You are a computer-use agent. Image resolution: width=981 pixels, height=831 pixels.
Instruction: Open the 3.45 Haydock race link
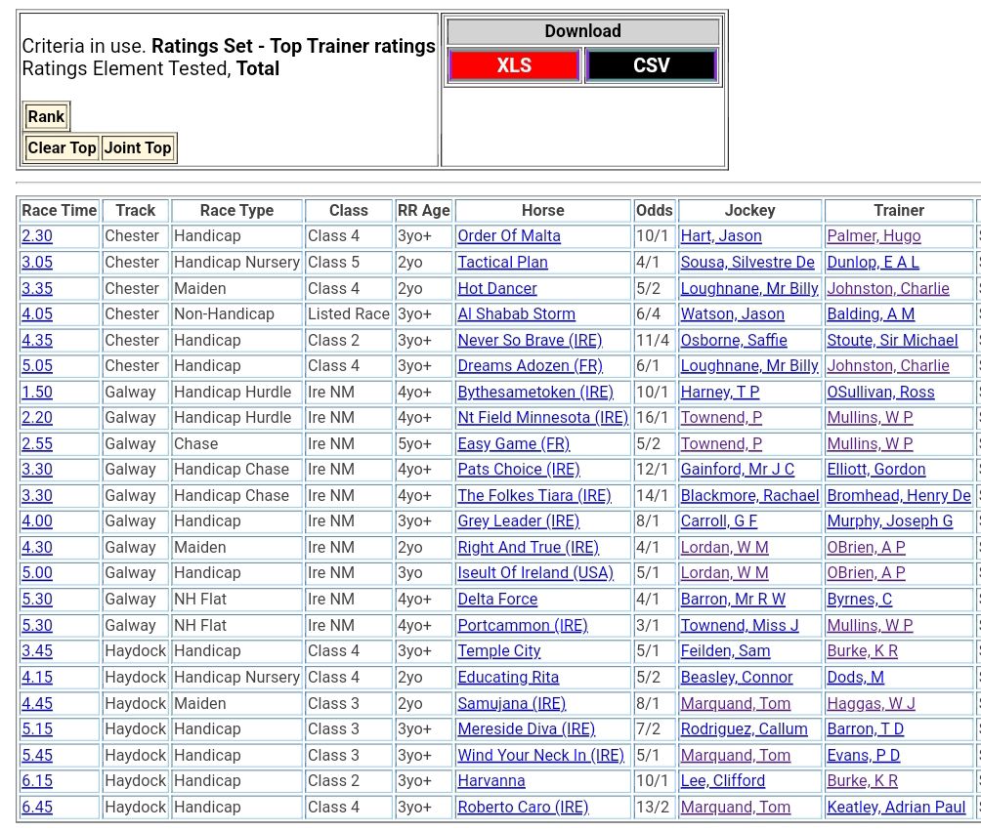(x=37, y=651)
